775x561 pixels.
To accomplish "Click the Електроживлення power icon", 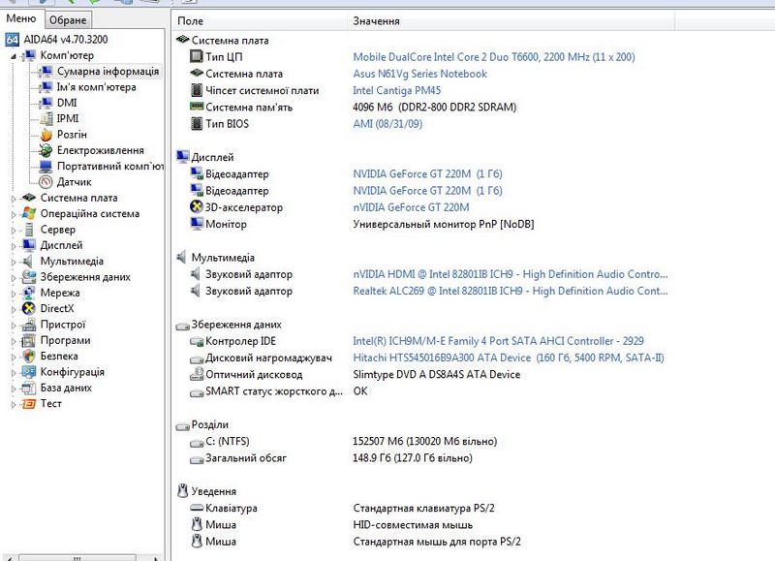I will point(46,150).
